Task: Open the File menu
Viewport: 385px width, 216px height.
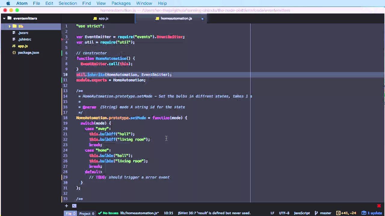Action: 36,3
